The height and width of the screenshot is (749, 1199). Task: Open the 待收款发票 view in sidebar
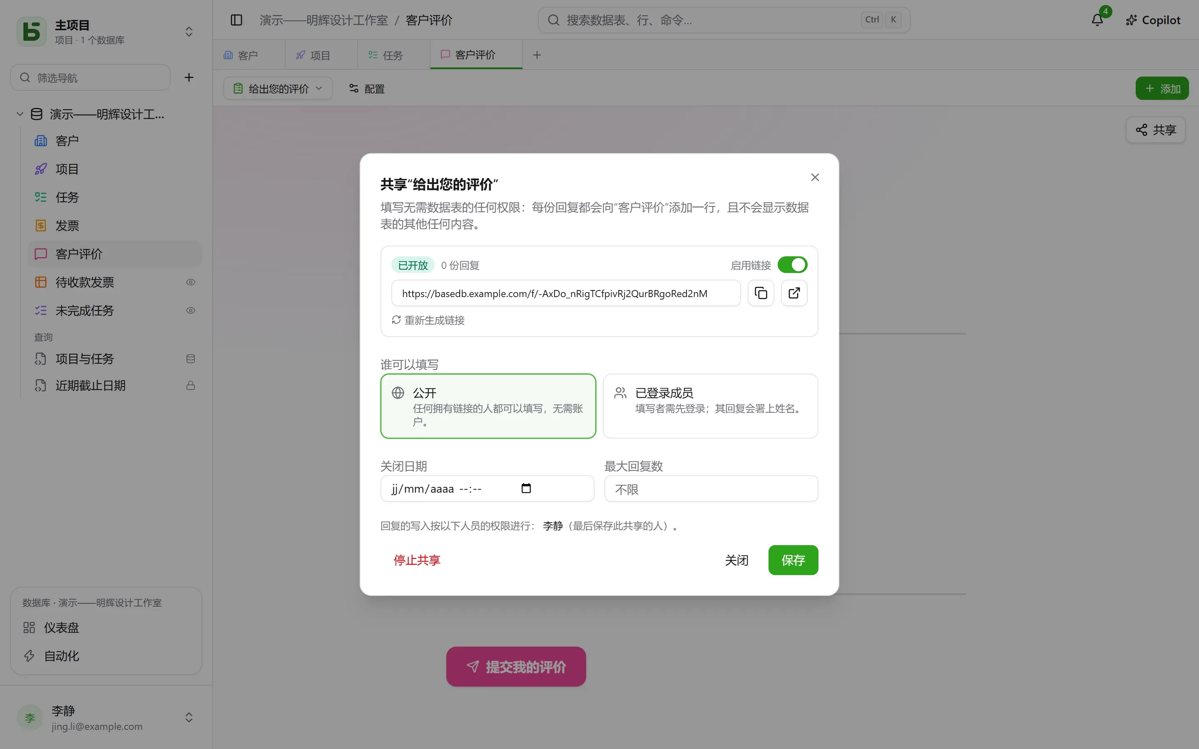point(115,283)
